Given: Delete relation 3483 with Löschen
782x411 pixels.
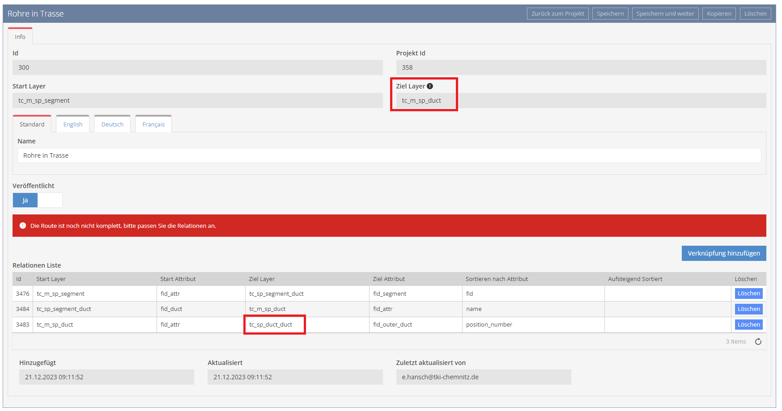Looking at the screenshot, I should [748, 325].
